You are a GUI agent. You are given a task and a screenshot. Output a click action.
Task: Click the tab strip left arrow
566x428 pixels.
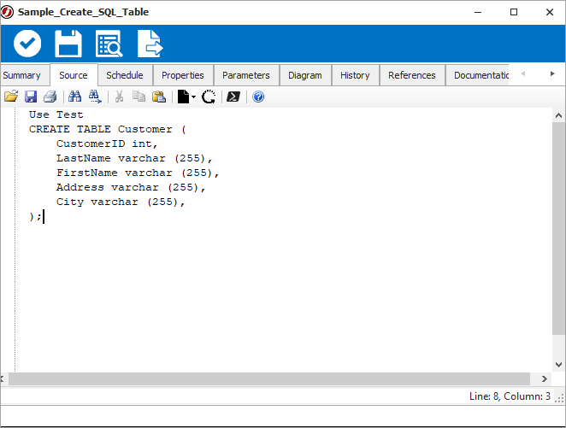[522, 73]
